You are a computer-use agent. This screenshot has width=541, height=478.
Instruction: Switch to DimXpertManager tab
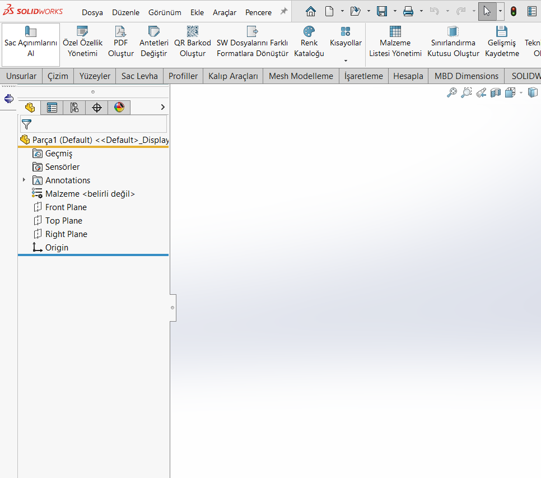(96, 108)
